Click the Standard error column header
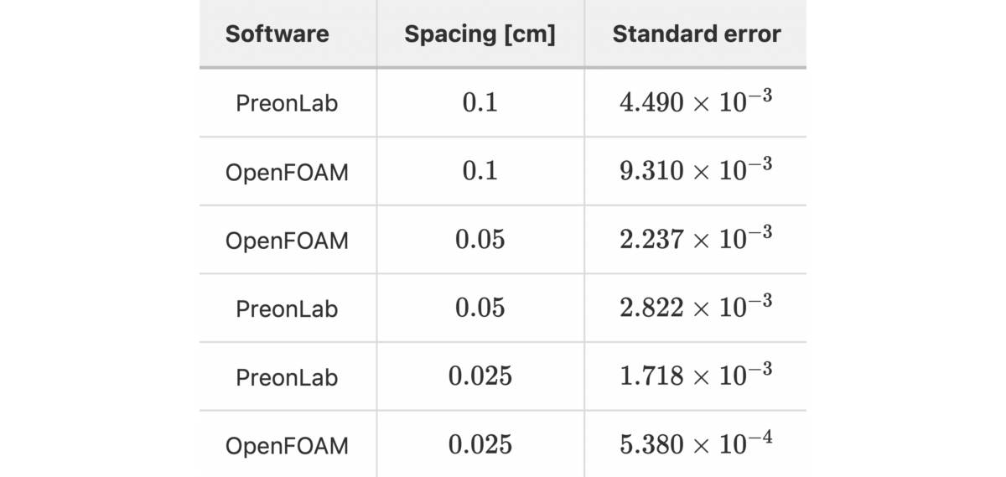Viewport: 1006px width, 477px height. [696, 34]
